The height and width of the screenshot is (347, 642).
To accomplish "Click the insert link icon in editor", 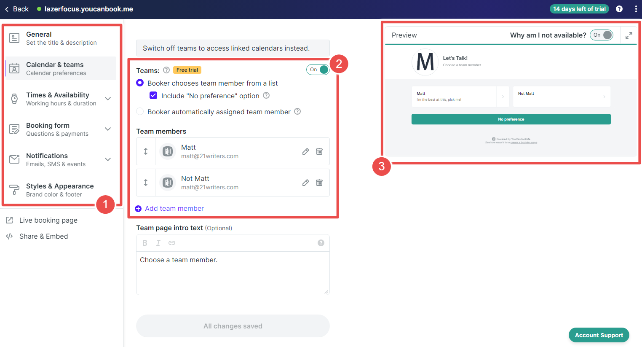I will (172, 243).
